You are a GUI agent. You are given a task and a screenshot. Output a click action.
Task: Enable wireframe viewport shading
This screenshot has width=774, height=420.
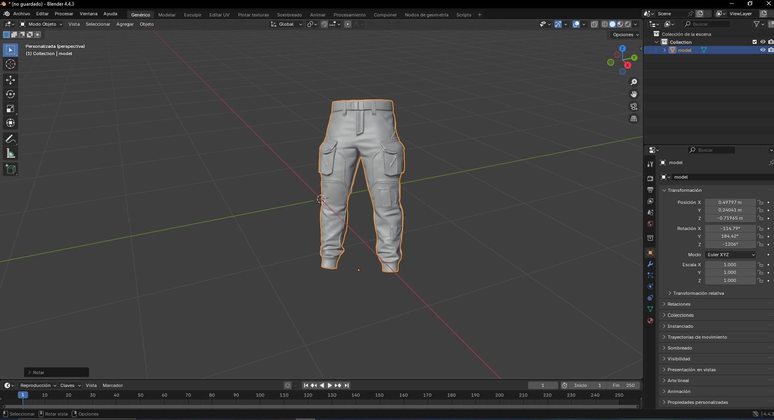pos(605,24)
